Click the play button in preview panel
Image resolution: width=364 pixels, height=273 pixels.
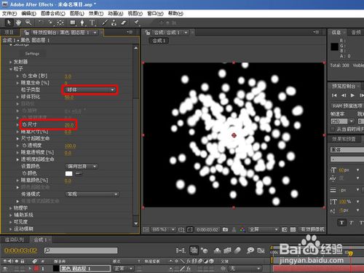pos(352,95)
